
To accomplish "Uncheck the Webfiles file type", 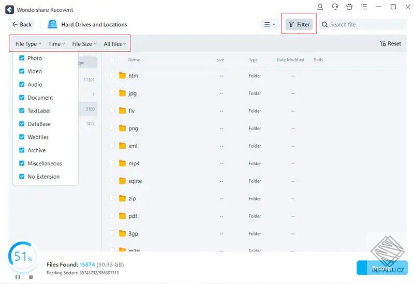I will point(22,137).
